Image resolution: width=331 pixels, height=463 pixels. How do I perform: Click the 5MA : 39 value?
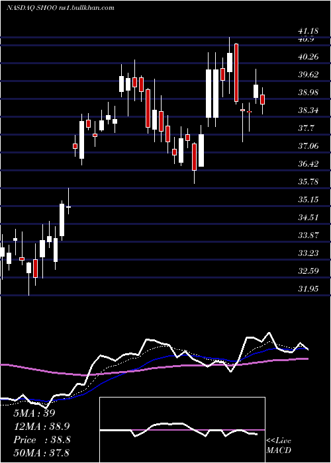point(34,413)
